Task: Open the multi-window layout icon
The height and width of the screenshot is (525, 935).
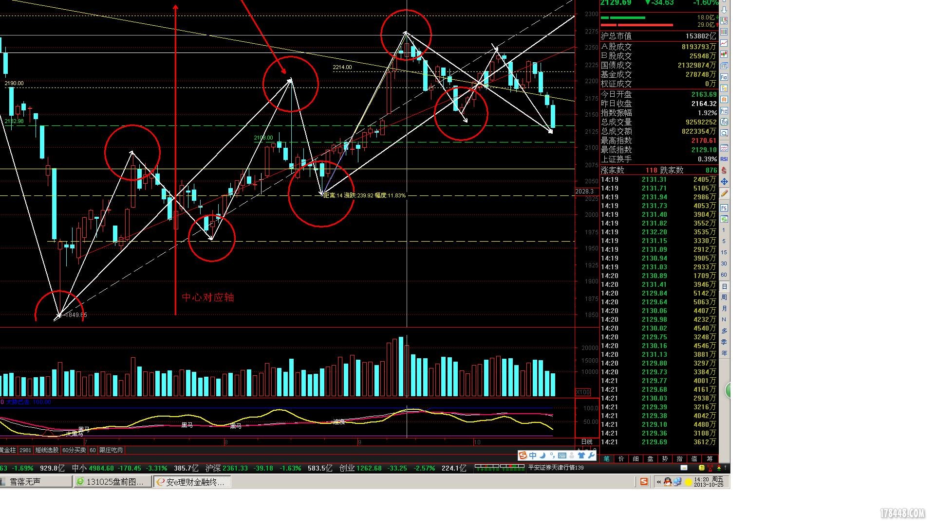Action: click(724, 66)
